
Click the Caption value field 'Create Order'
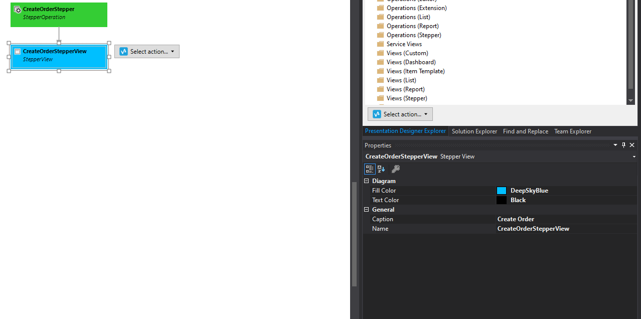(566, 219)
